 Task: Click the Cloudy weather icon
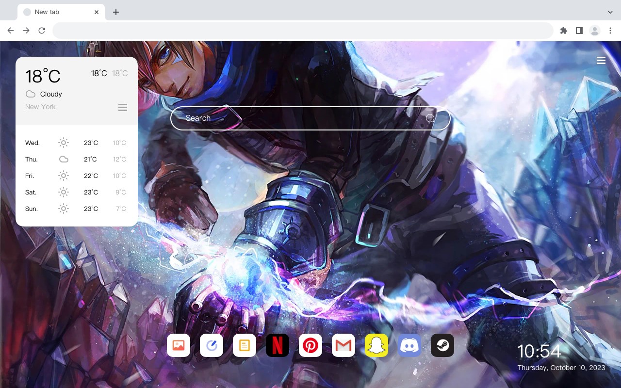(x=31, y=94)
